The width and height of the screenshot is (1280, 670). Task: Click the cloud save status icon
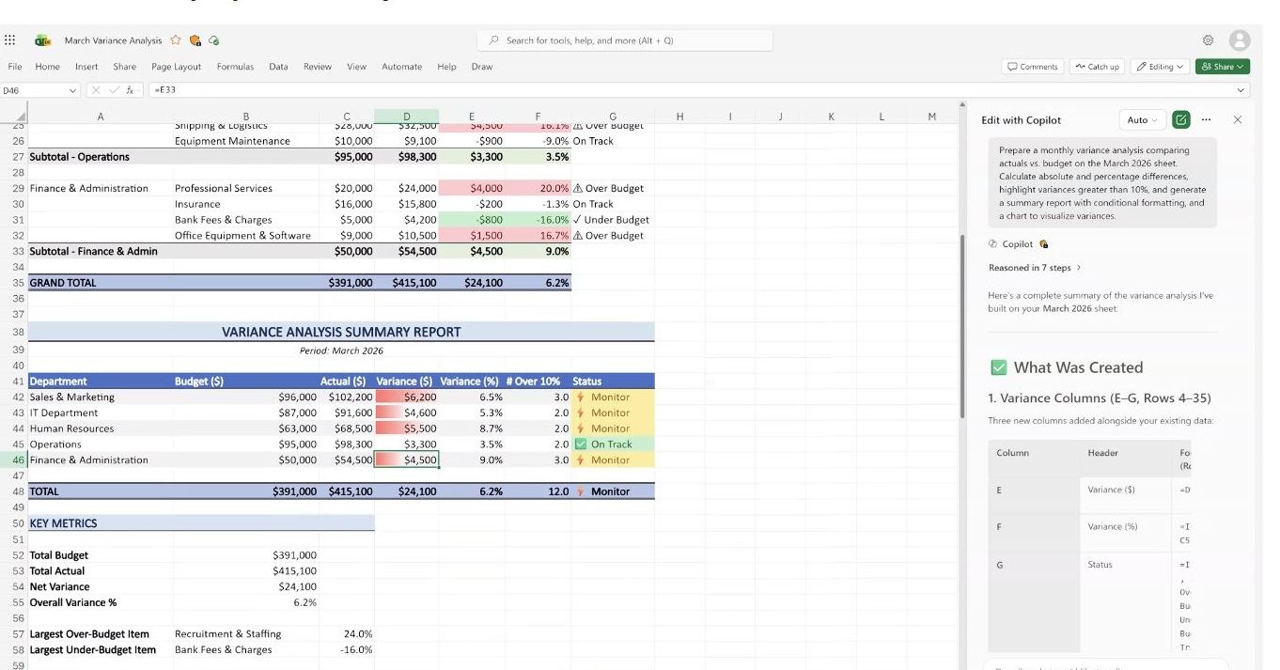tap(214, 40)
